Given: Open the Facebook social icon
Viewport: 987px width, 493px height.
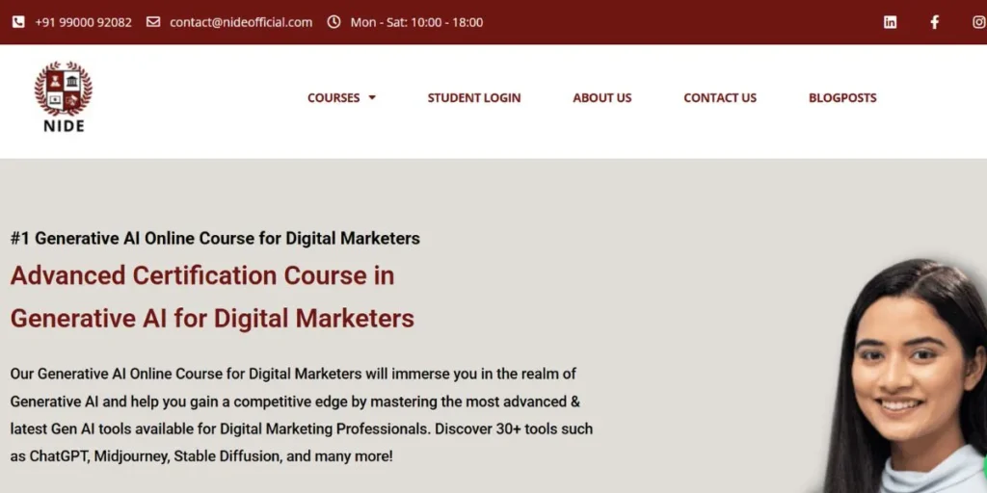Looking at the screenshot, I should pos(935,22).
